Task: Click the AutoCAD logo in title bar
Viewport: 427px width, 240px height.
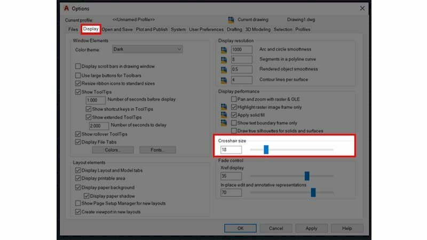Action: click(67, 9)
